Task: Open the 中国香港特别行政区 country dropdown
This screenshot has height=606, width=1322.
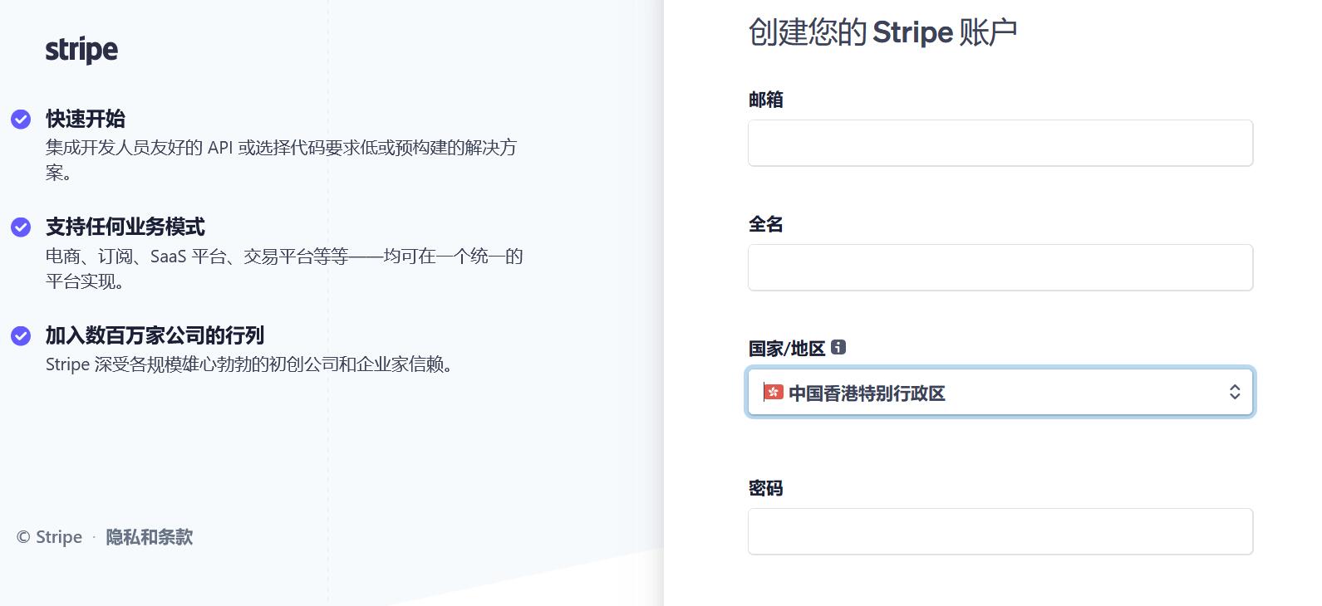Action: point(997,392)
